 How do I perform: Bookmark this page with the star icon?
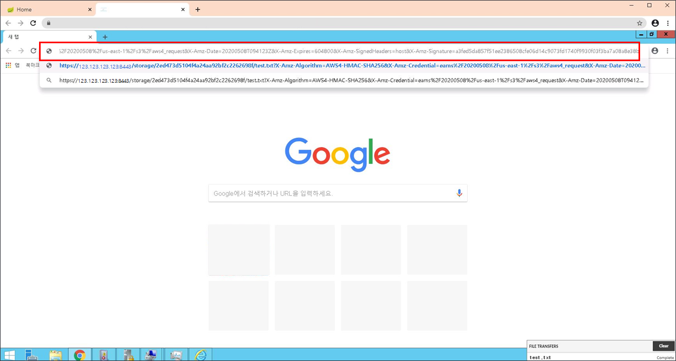(x=640, y=23)
